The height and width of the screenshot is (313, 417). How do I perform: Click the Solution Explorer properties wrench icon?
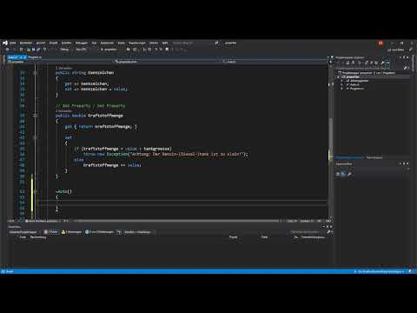coord(382,63)
